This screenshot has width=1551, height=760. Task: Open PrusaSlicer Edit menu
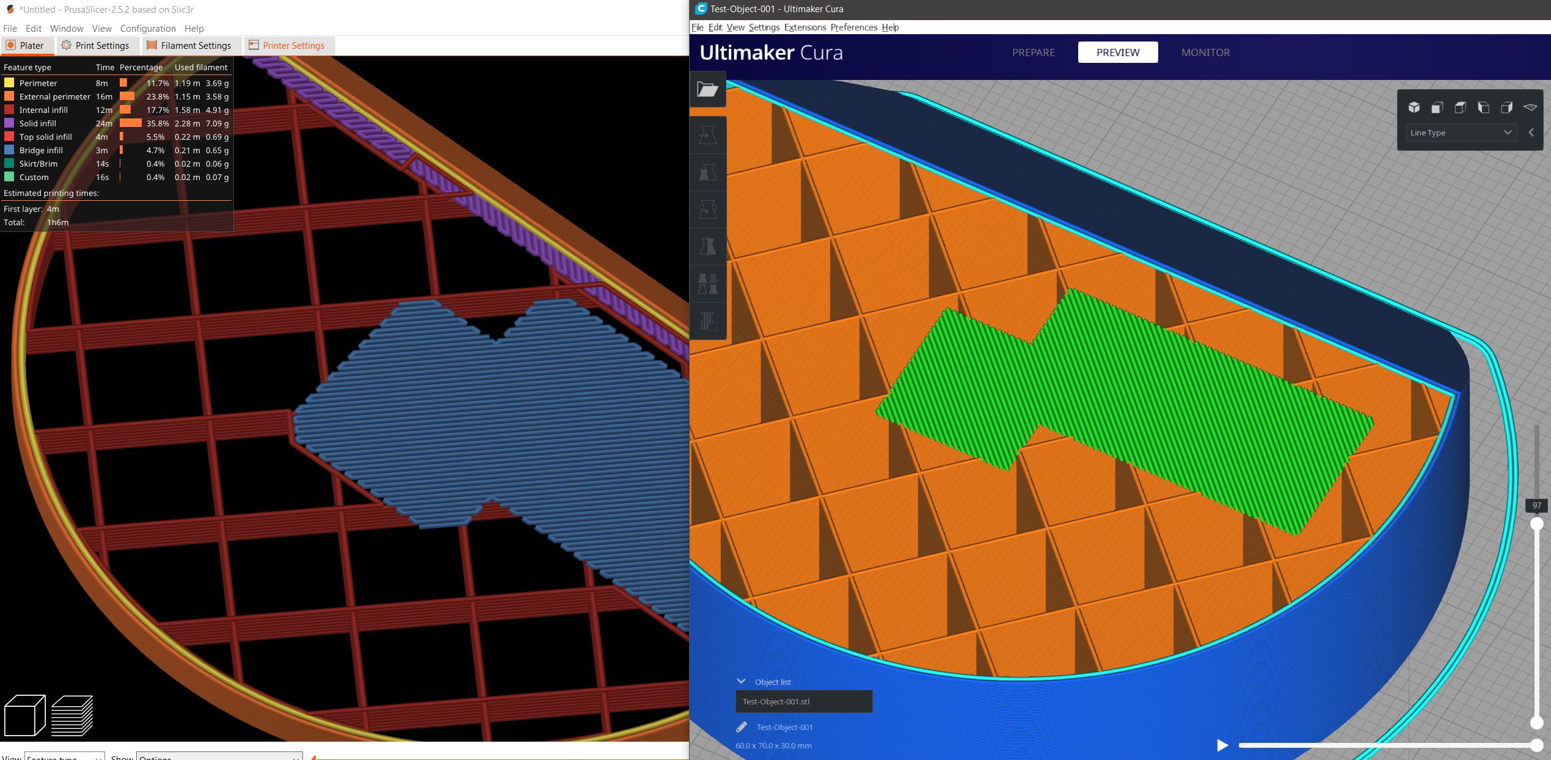(34, 29)
